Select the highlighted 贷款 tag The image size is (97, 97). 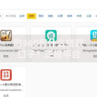(x=31, y=16)
